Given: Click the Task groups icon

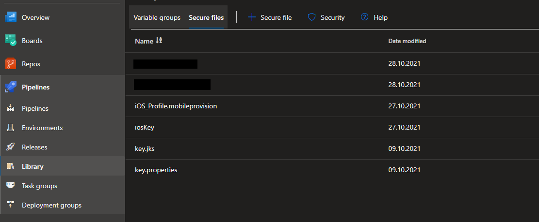Looking at the screenshot, I should click(11, 186).
